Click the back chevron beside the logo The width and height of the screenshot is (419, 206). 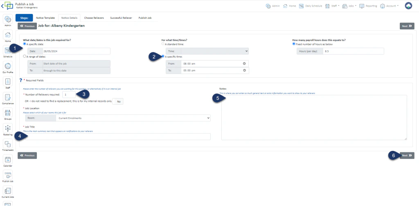click(2, 6)
